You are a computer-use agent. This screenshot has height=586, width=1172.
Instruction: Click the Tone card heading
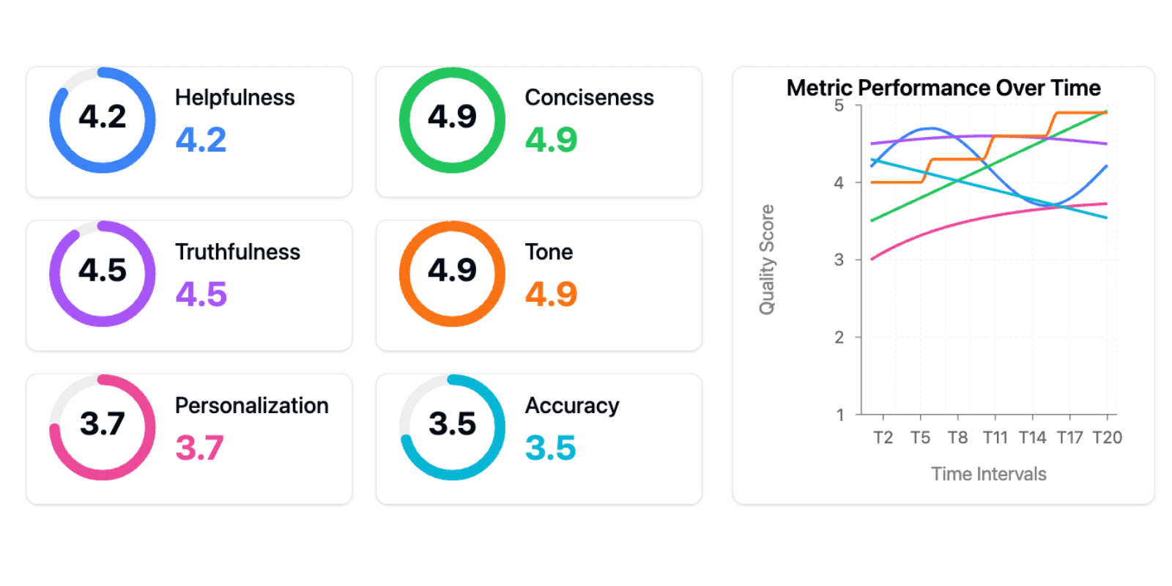click(x=549, y=251)
